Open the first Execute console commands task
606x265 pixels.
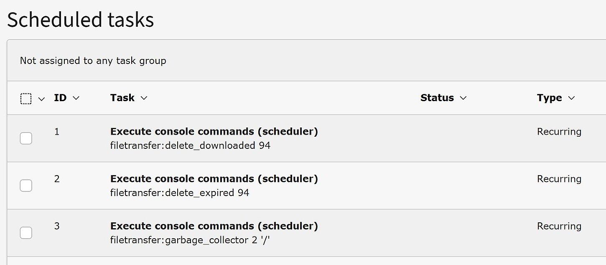[214, 131]
